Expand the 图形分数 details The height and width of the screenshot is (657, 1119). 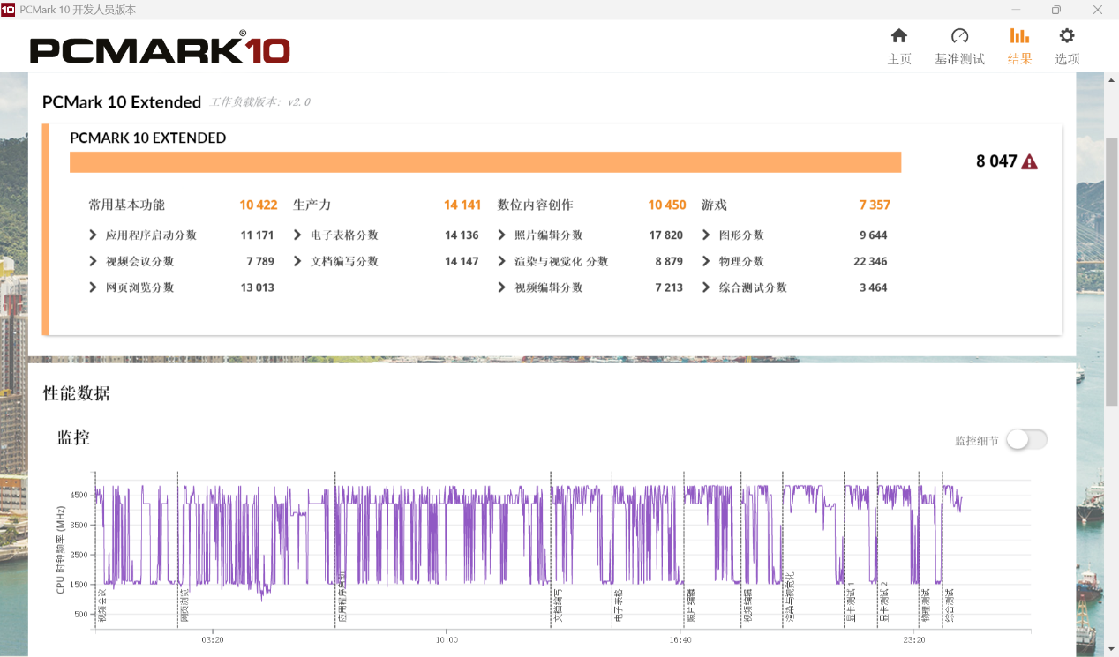(706, 235)
